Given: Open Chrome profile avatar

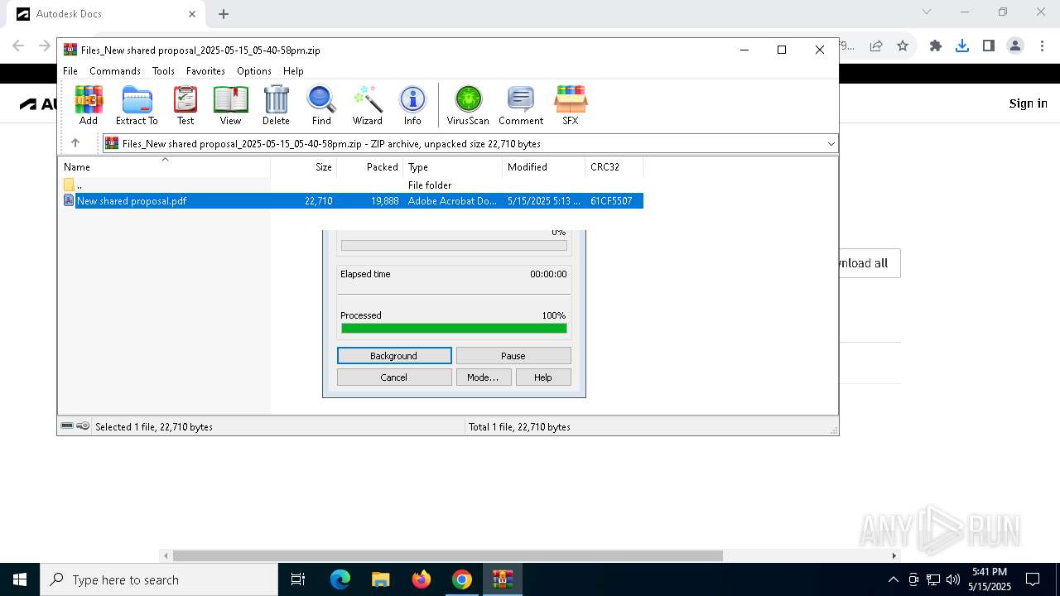Looking at the screenshot, I should pyautogui.click(x=1015, y=46).
